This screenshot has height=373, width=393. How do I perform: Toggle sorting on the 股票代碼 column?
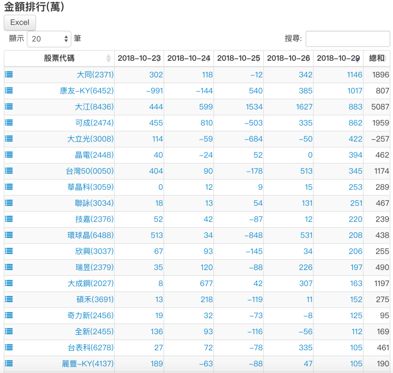(x=59, y=58)
